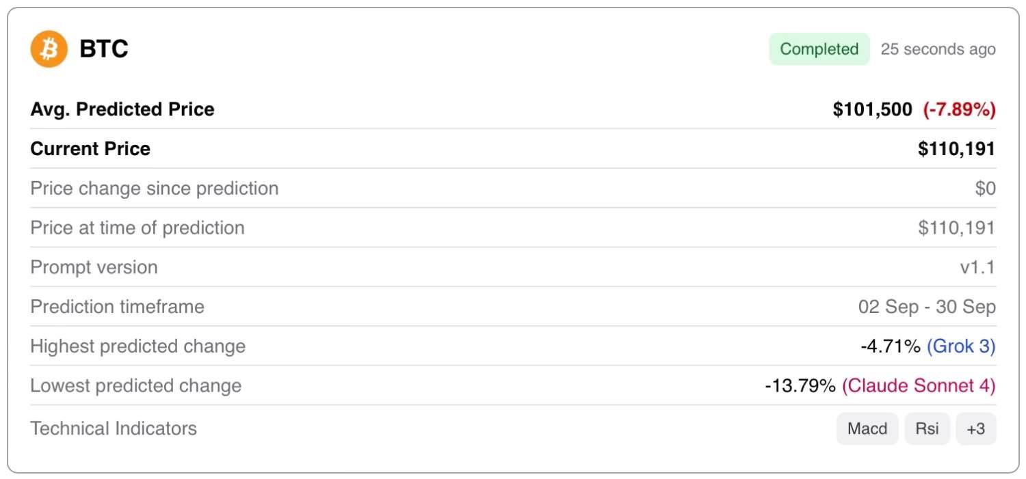This screenshot has height=479, width=1026.
Task: Click the -4.71% highest predicted change
Action: pos(890,346)
